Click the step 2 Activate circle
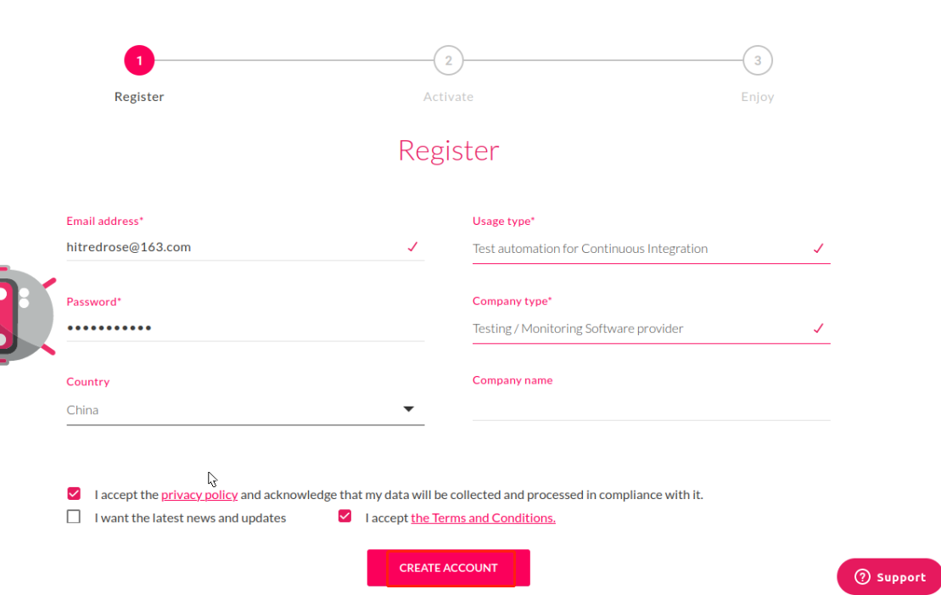The image size is (941, 595). point(448,60)
